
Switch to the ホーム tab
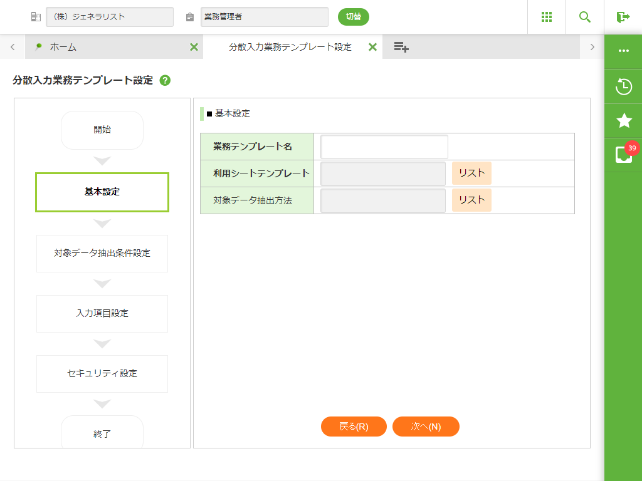tap(63, 47)
